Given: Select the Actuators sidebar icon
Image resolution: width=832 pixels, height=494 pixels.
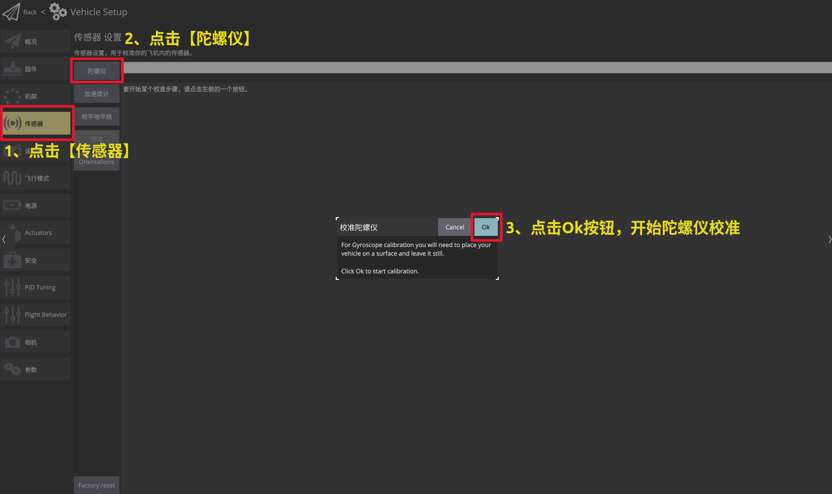Looking at the screenshot, I should tap(35, 232).
